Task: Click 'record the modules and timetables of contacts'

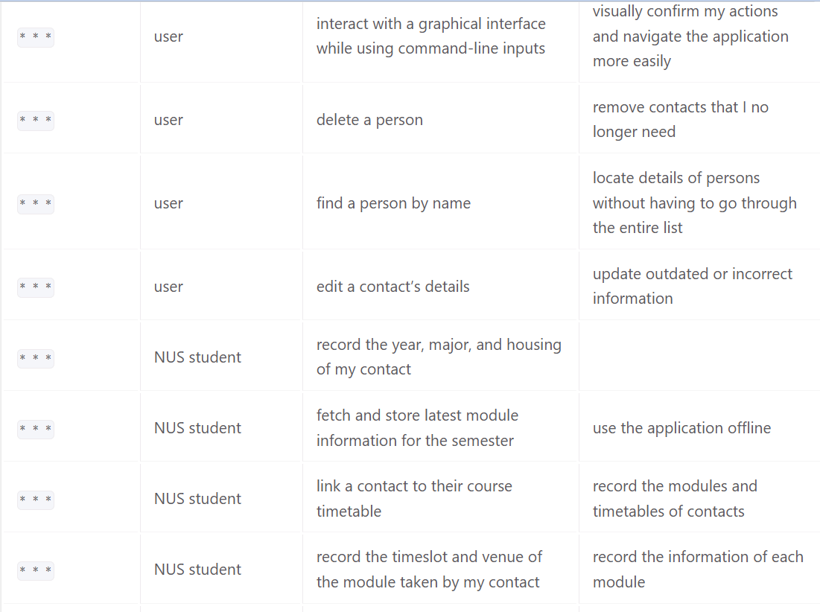Action: [x=675, y=499]
